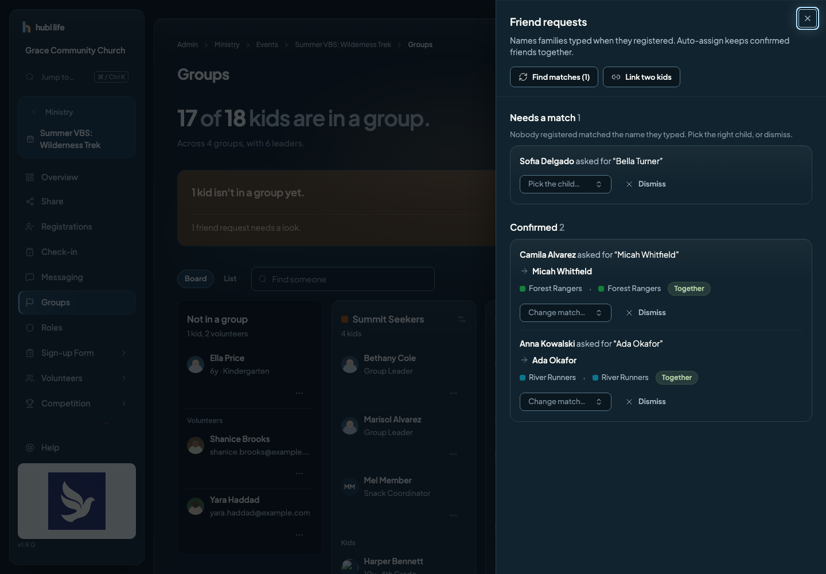This screenshot has width=826, height=574.
Task: Open more options for Bethany Cole
Action: 453,393
